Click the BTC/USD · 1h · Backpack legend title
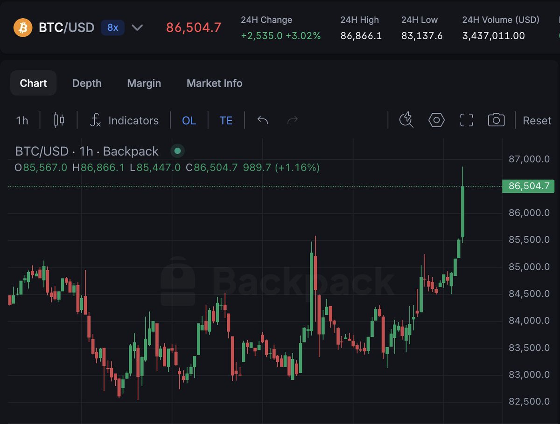560x424 pixels. pos(87,151)
